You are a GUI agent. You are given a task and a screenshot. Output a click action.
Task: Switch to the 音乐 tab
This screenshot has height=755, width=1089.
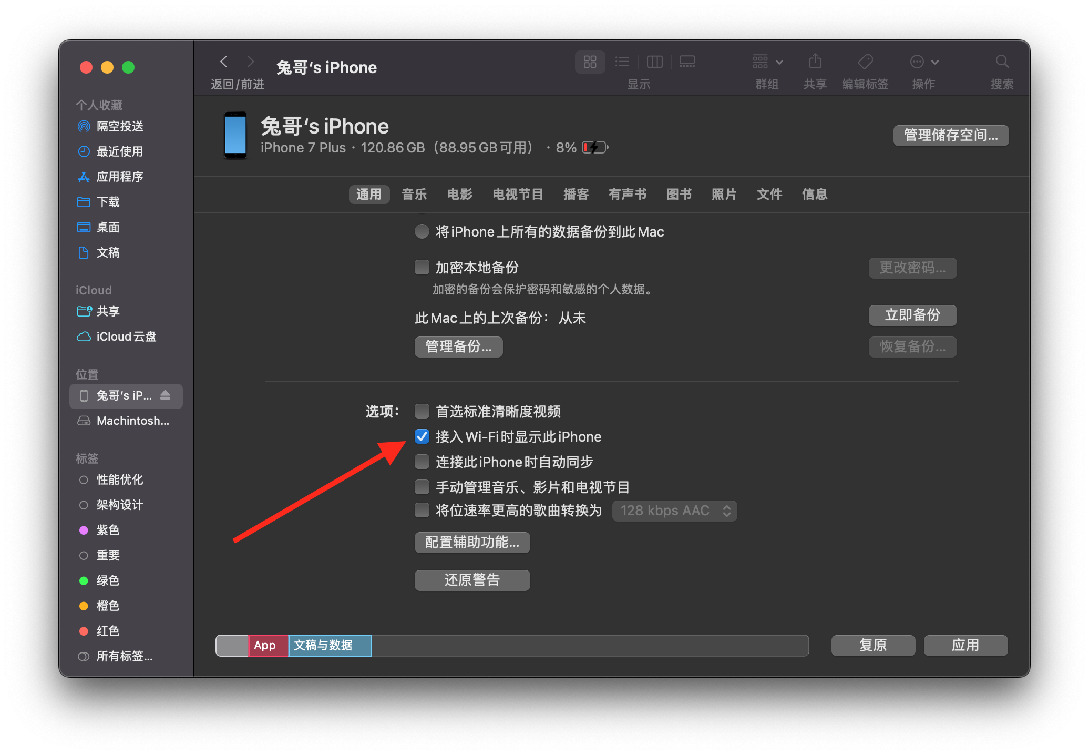tap(414, 194)
